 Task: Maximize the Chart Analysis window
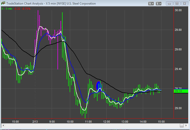point(177,4)
